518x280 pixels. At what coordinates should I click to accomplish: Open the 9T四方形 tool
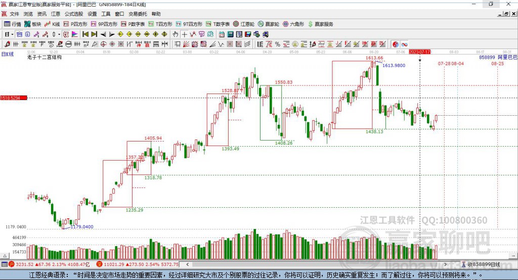click(189, 24)
